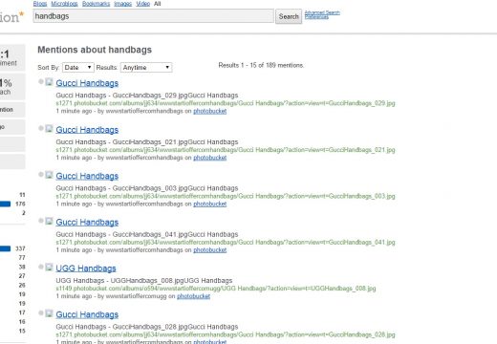Click the sidebar count 176
This screenshot has height=344, width=497.
point(20,204)
